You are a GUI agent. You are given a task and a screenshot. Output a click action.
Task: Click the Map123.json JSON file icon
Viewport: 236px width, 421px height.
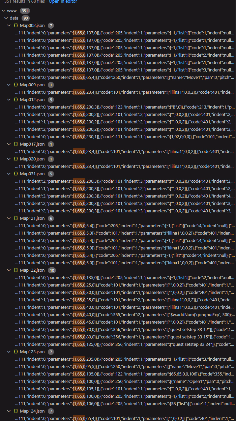point(16,352)
